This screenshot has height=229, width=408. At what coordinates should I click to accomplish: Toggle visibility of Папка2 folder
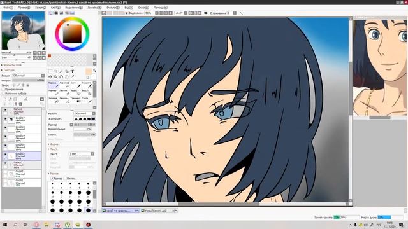point(5,163)
